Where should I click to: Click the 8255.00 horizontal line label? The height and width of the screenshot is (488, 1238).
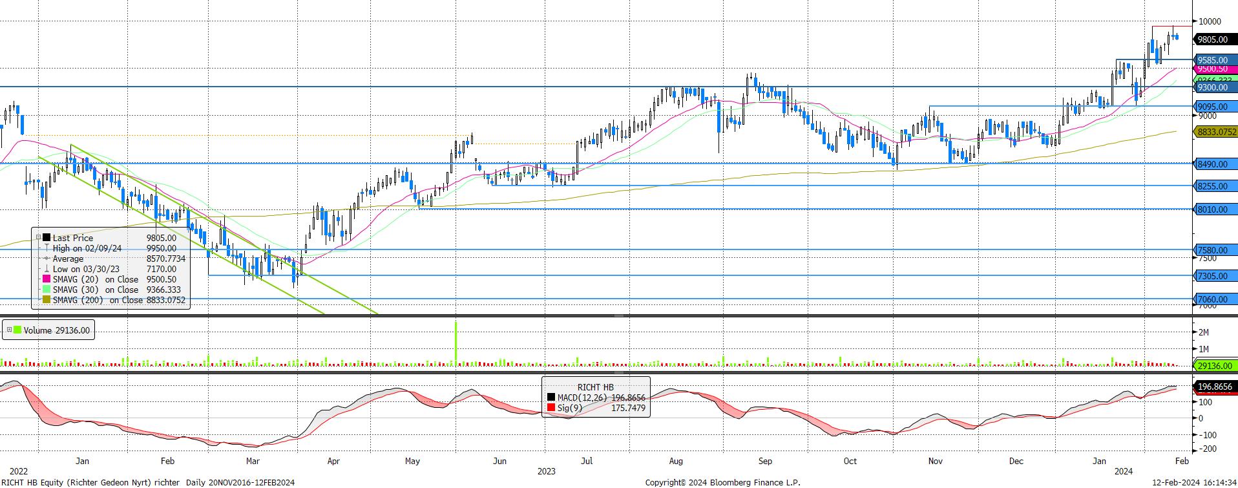(1215, 186)
